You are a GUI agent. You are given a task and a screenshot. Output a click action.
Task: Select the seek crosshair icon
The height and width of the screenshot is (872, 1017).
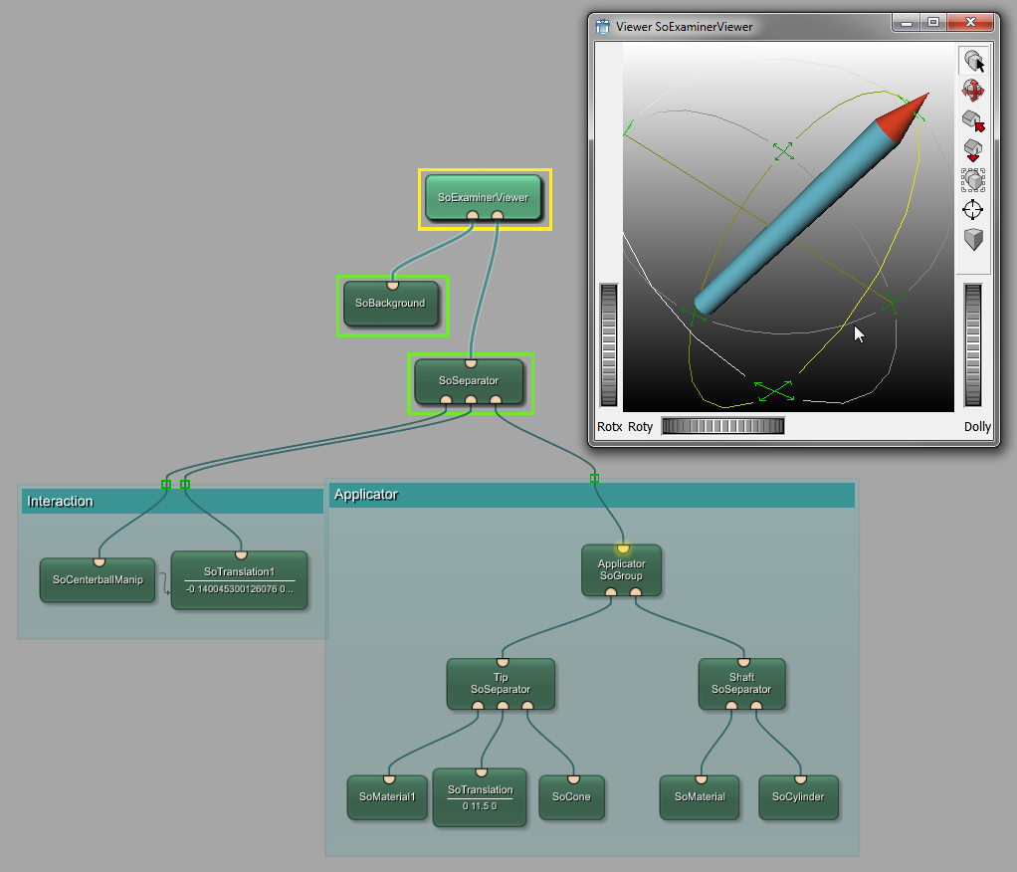(x=973, y=210)
